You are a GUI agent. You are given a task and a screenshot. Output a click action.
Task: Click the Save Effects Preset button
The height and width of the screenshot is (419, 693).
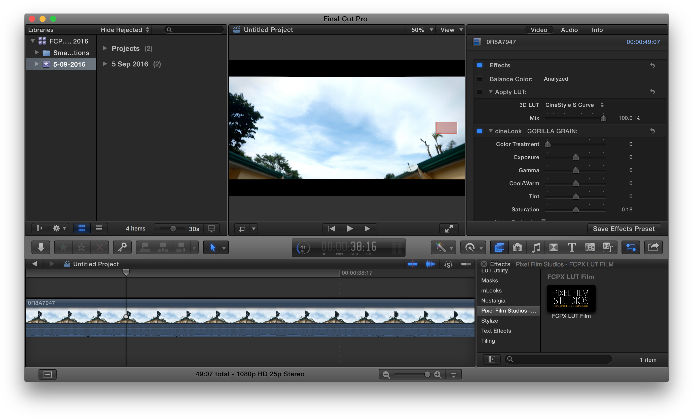[624, 228]
